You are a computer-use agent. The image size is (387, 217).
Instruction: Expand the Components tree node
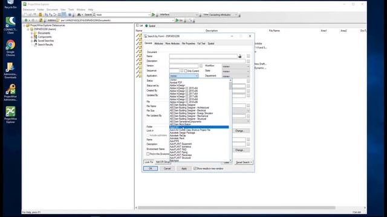[31, 37]
